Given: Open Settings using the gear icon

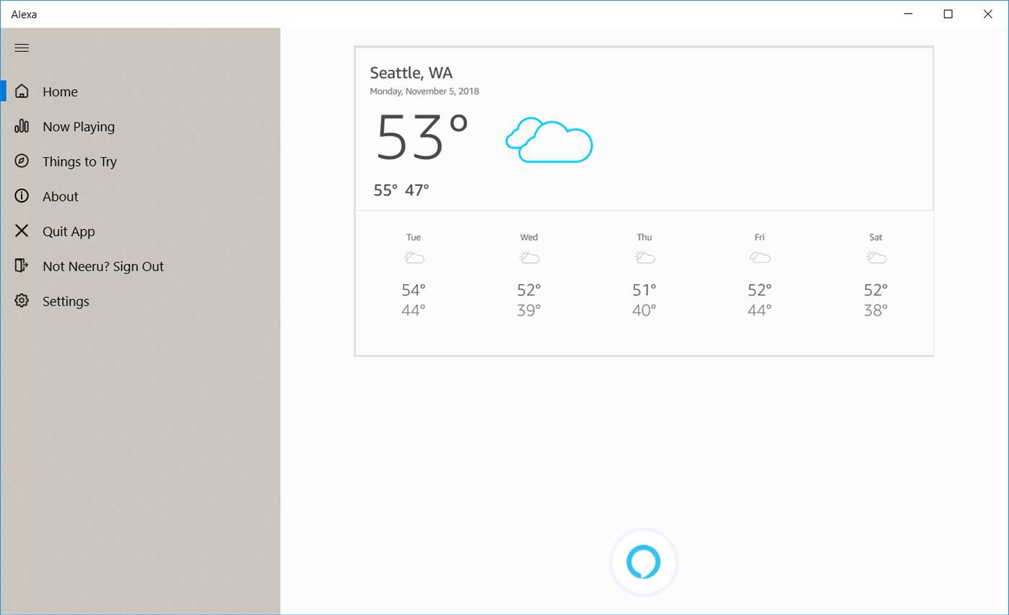Looking at the screenshot, I should point(22,301).
